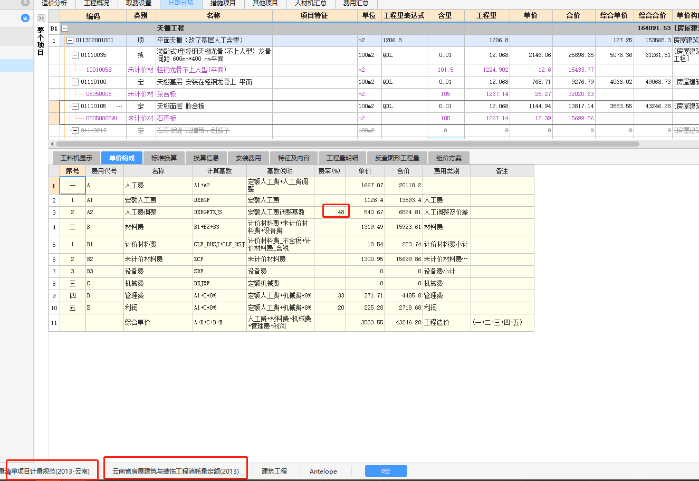
Task: Click the 综合单价 column header
Action: 614,16
